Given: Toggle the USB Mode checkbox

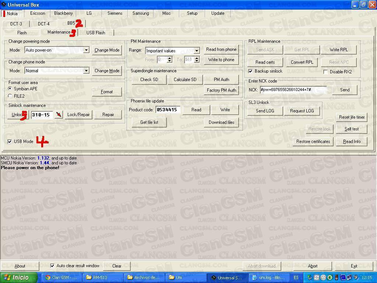Looking at the screenshot, I should click(10, 141).
